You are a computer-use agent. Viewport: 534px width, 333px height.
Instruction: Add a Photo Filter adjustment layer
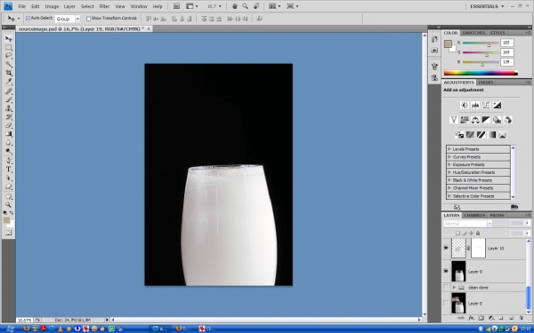(x=497, y=120)
